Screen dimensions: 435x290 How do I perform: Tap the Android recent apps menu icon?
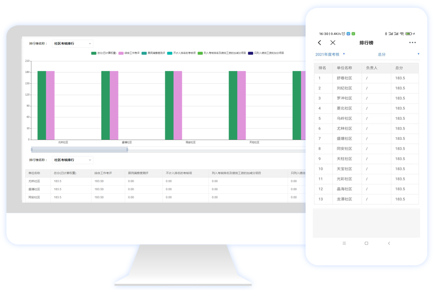[344, 243]
